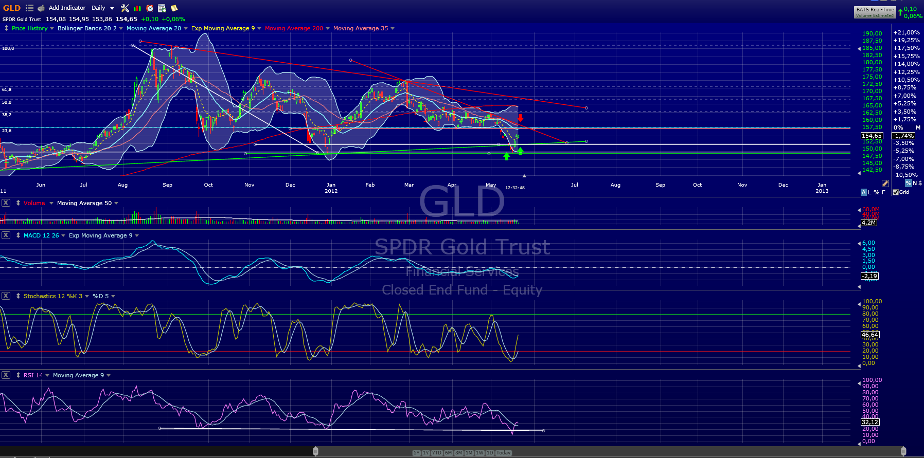Image resolution: width=924 pixels, height=458 pixels.
Task: Set chart range to 1D
Action: (x=490, y=453)
